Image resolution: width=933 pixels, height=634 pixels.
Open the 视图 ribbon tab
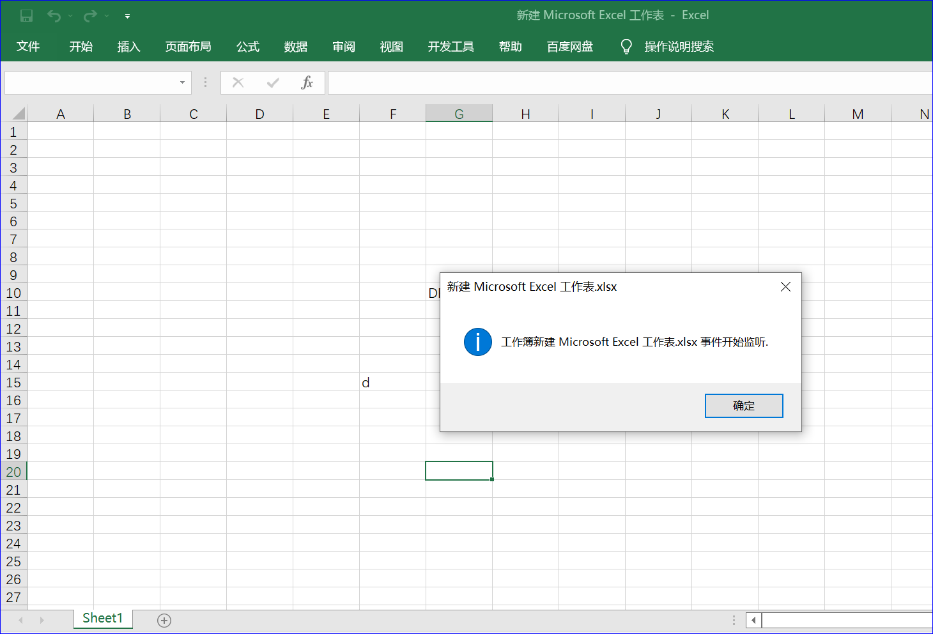(x=392, y=47)
